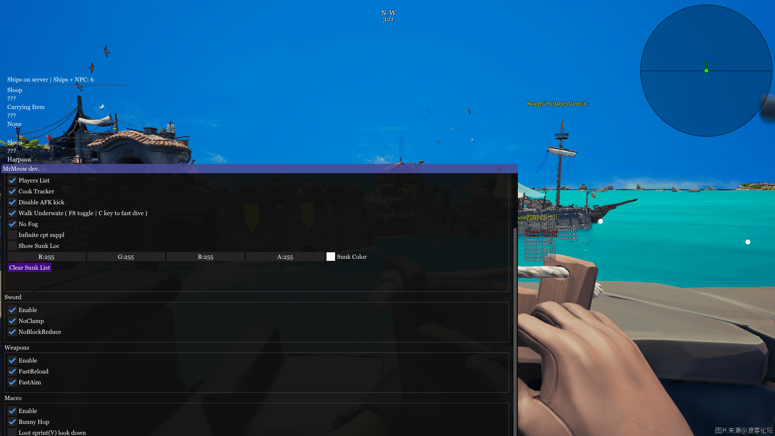Click the N-W compass direction indicator
Image resolution: width=775 pixels, height=436 pixels.
click(388, 13)
